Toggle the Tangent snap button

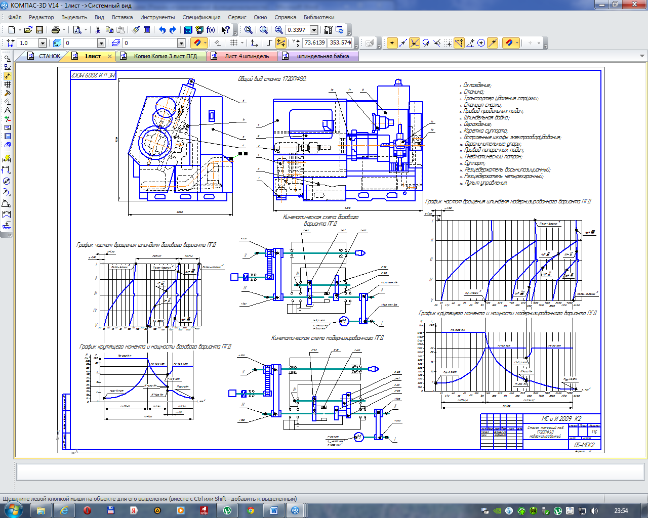426,43
